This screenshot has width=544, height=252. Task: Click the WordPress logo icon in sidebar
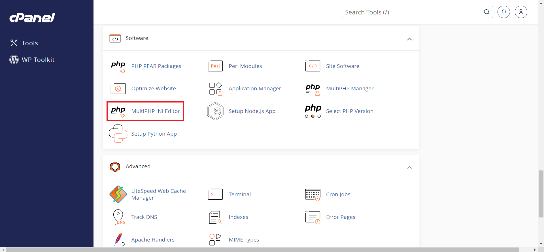[x=14, y=60]
